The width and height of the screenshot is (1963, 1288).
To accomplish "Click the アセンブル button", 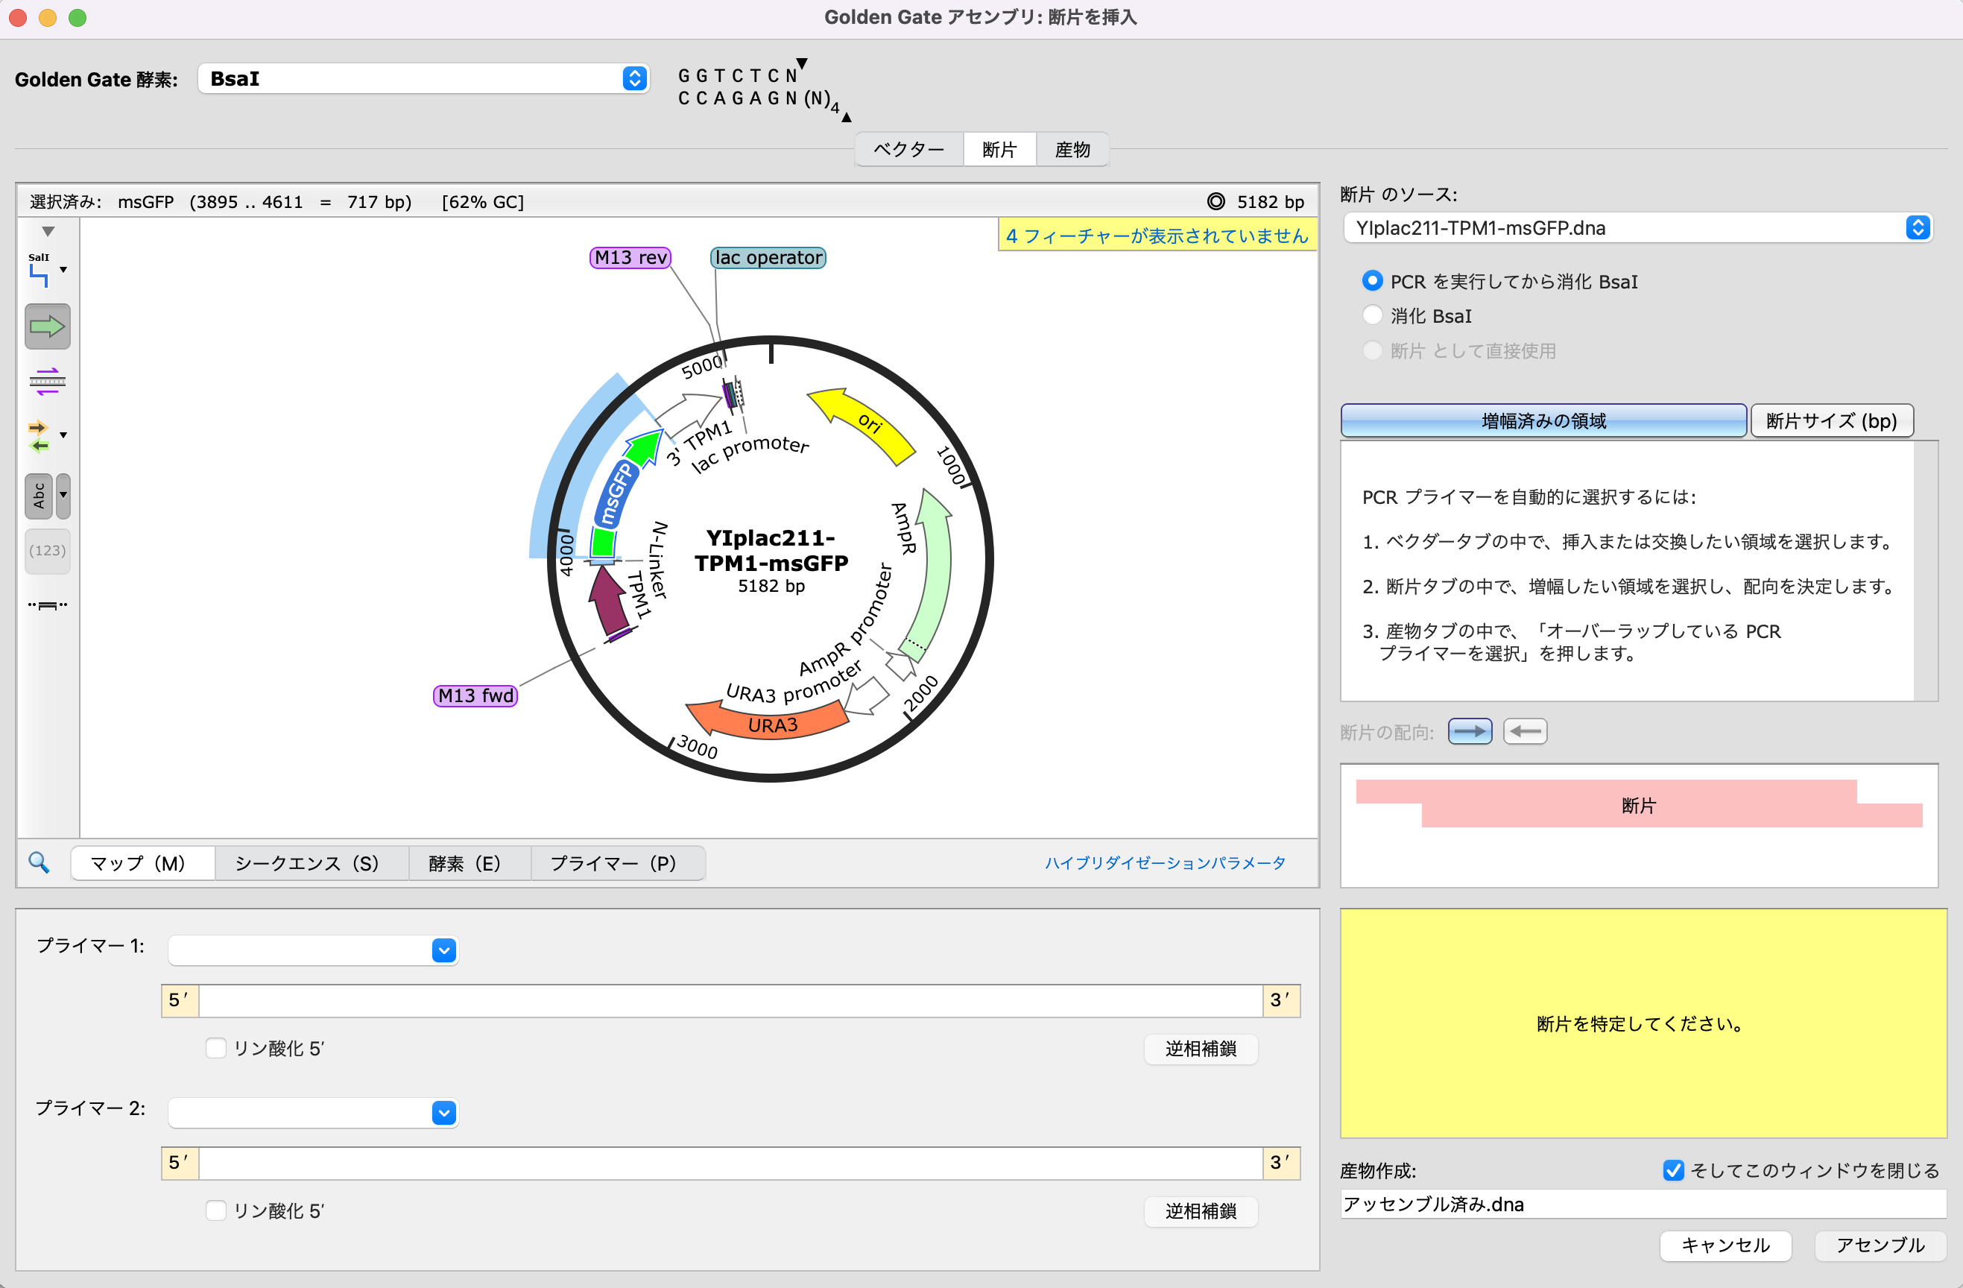I will tap(1879, 1245).
